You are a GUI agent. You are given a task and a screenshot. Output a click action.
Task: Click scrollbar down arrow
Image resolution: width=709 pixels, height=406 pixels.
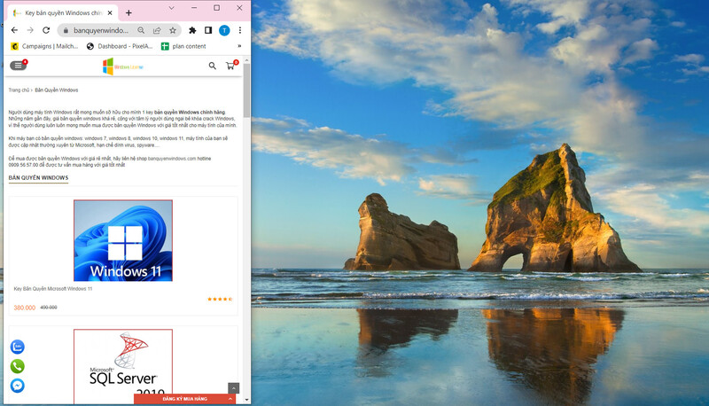coord(246,400)
